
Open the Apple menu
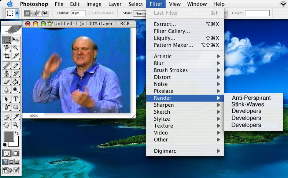tap(10, 4)
